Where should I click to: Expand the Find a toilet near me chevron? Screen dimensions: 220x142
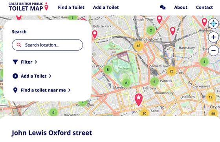tap(69, 90)
